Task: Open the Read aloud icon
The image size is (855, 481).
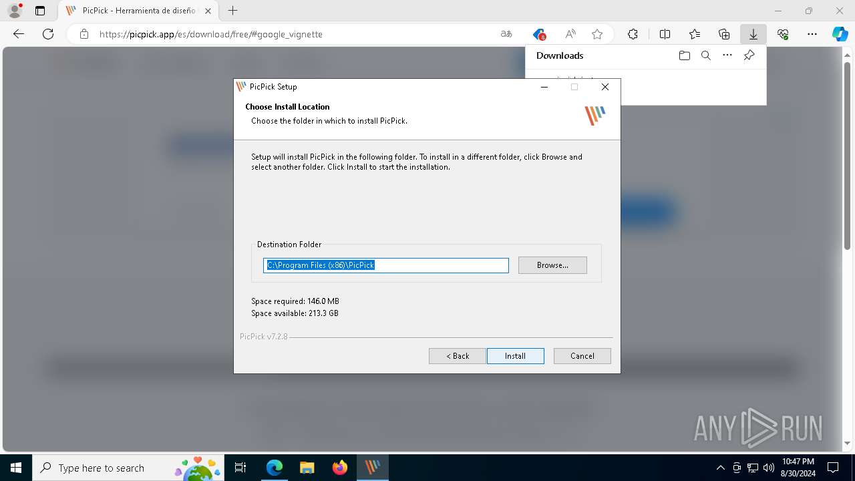Action: click(570, 34)
